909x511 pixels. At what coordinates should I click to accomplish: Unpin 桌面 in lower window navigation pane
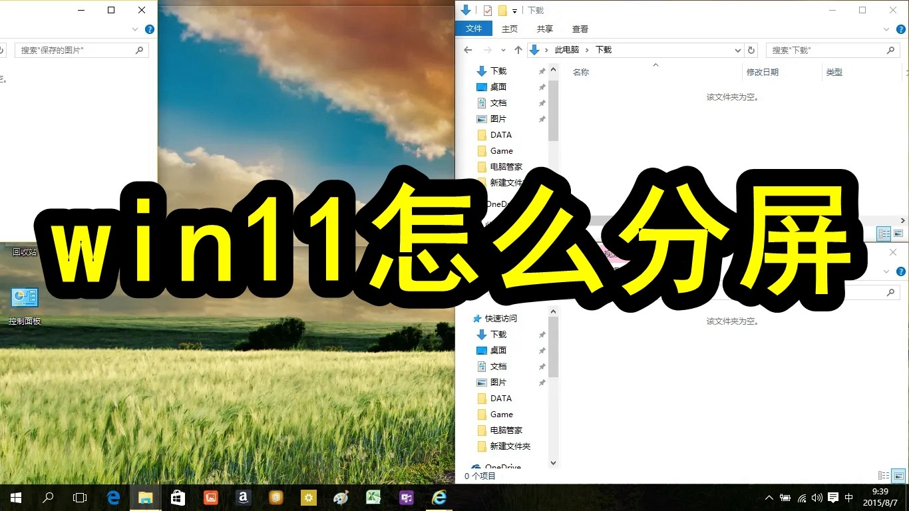click(x=542, y=351)
